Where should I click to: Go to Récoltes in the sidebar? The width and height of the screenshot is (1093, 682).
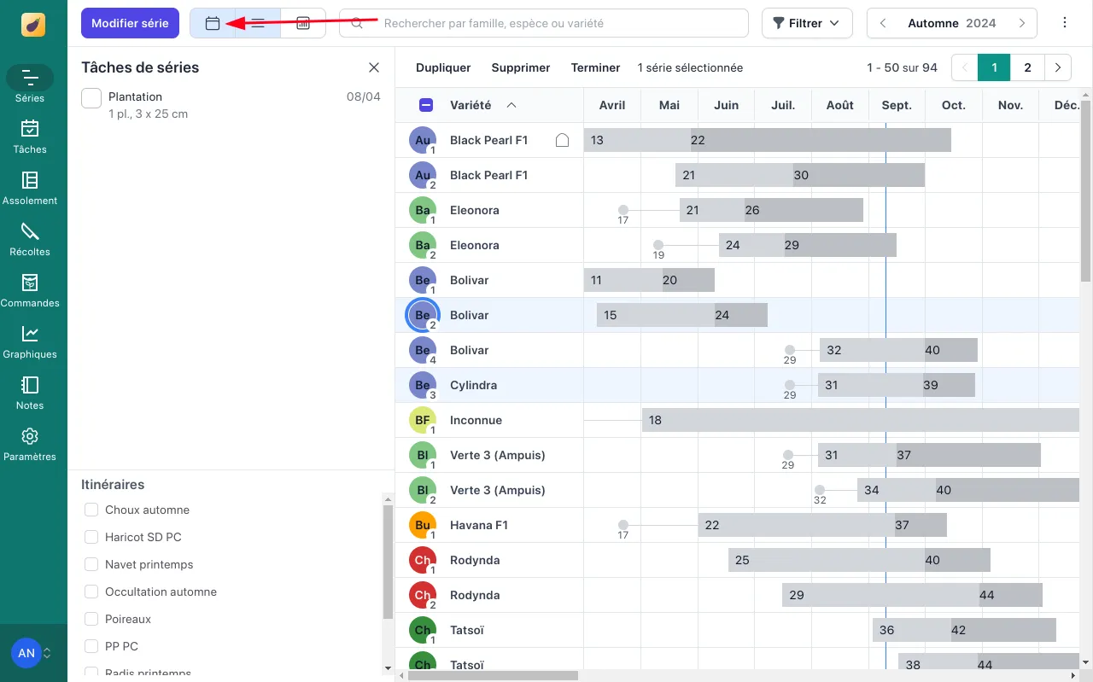[30, 238]
